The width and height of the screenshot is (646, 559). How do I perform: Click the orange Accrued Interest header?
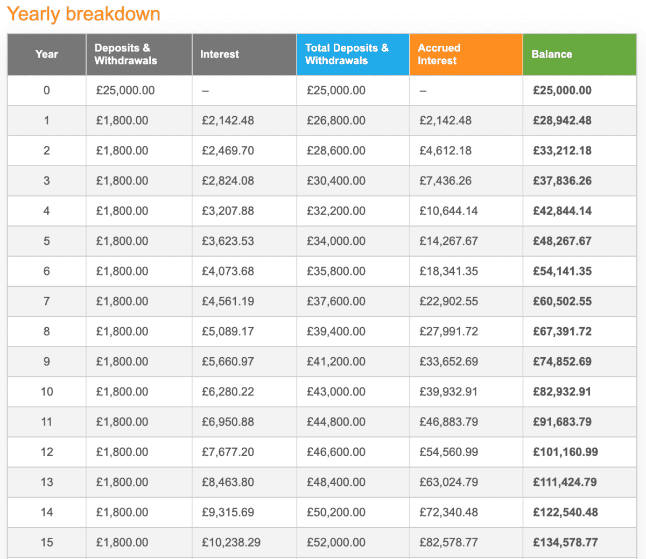click(x=439, y=54)
